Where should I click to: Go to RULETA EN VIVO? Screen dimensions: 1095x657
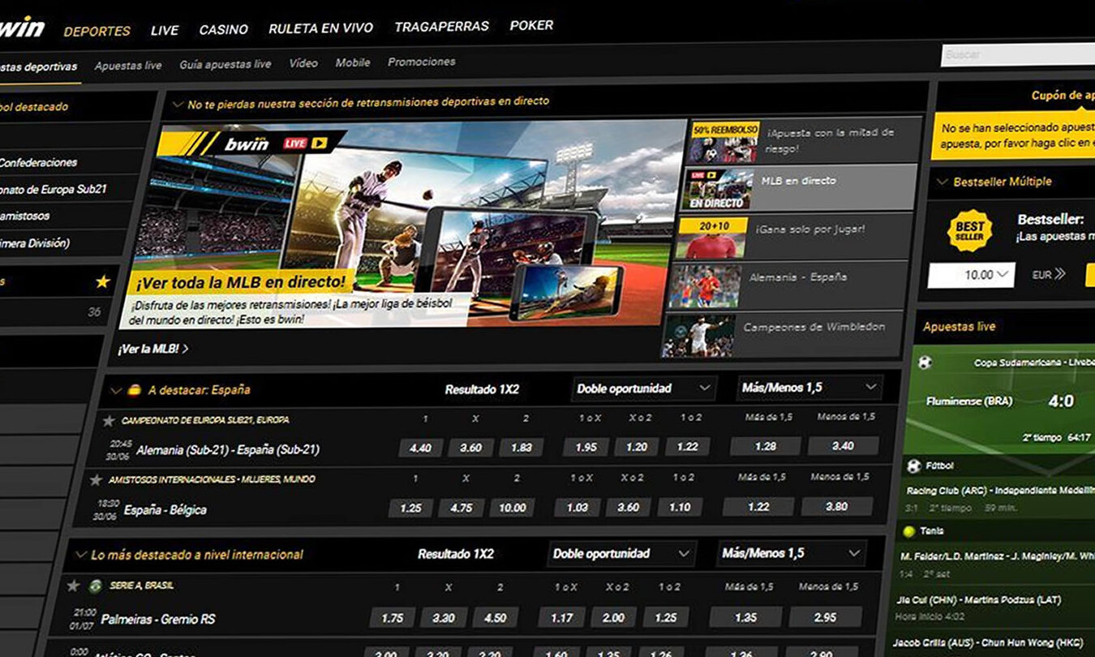(x=321, y=28)
